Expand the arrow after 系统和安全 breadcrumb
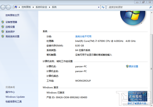 click(x=50, y=7)
